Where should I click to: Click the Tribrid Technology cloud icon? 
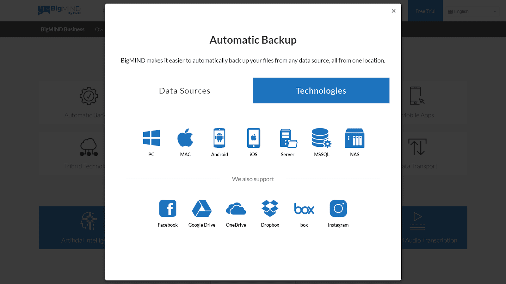click(89, 147)
